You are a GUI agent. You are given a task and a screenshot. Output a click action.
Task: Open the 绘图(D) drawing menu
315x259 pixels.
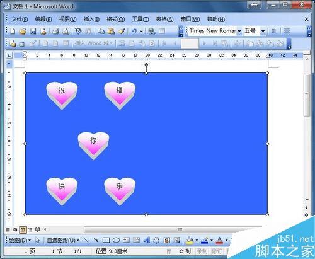click(20, 240)
